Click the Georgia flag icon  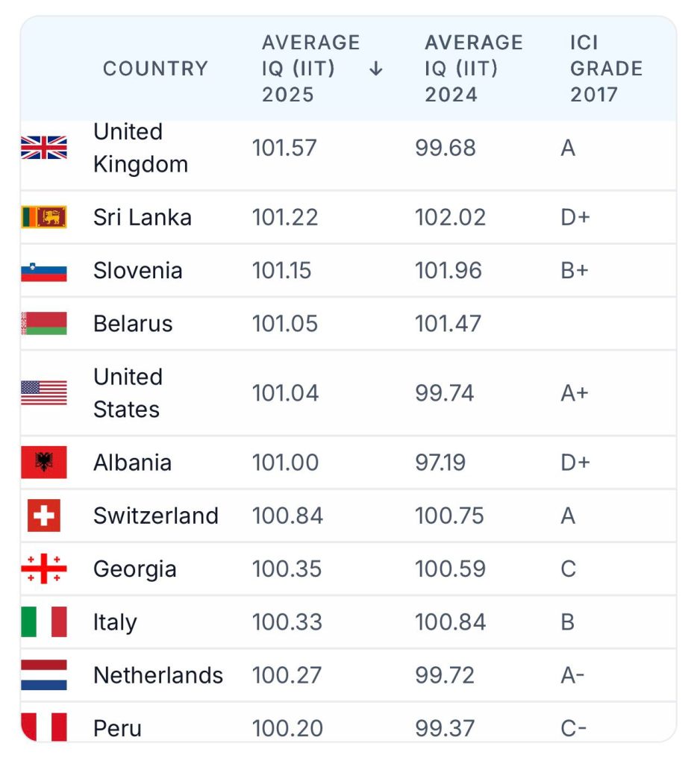click(x=44, y=569)
